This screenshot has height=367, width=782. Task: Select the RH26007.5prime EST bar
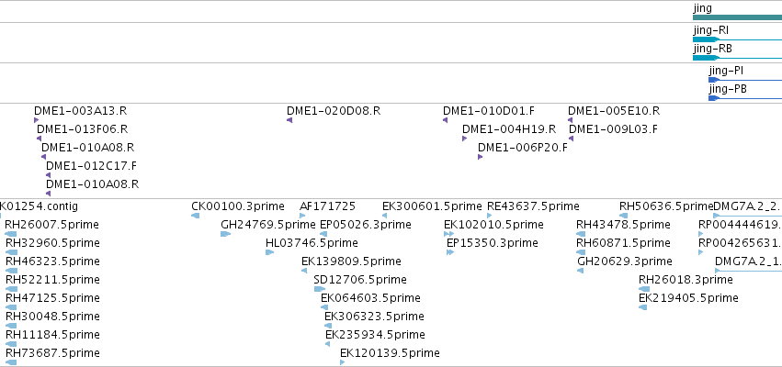pos(11,234)
